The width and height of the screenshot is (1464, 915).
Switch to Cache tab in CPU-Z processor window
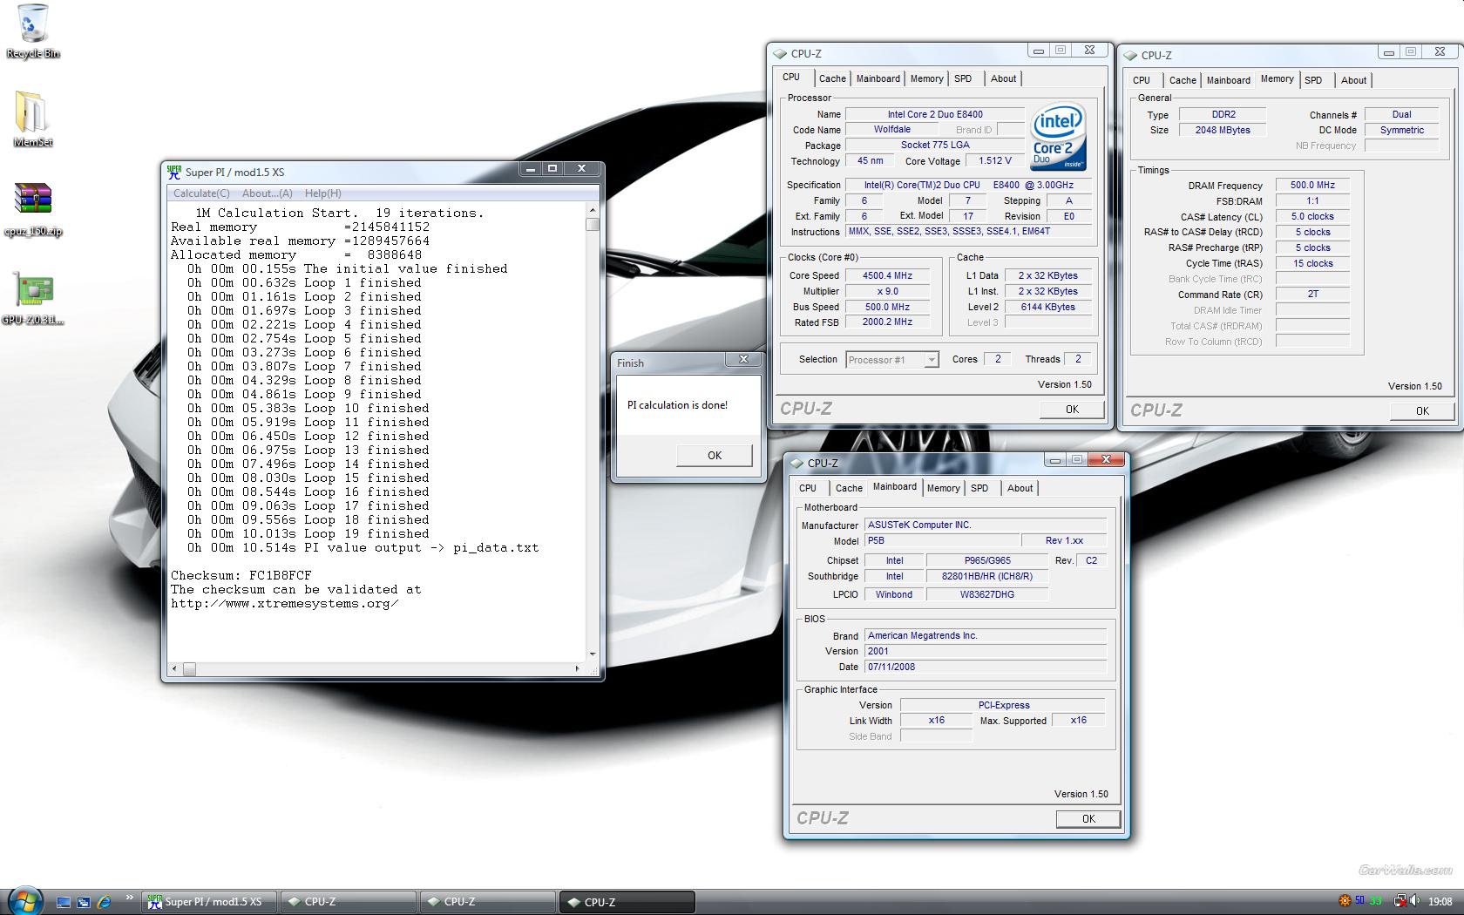coord(832,78)
